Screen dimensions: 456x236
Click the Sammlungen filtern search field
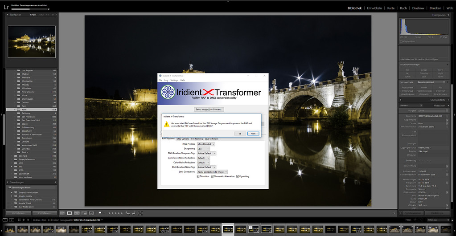click(x=32, y=188)
